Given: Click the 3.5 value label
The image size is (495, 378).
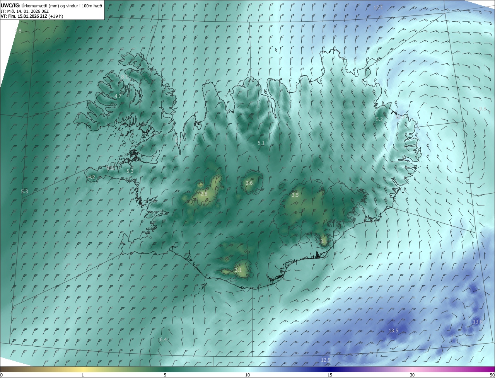Looking at the screenshot, I should click(295, 195).
